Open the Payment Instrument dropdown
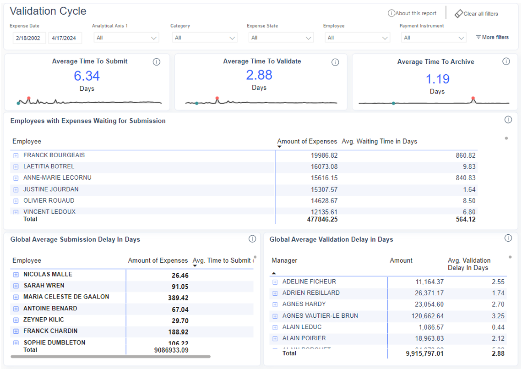522x370 pixels. pyautogui.click(x=434, y=38)
